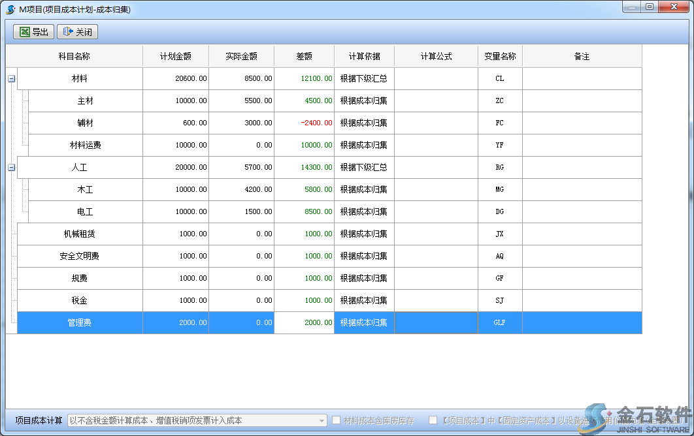Screen dimensions: 694x436
Task: Click the 导出 export button
Action: coord(34,31)
